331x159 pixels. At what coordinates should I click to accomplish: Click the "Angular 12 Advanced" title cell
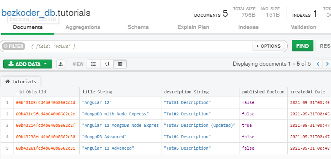[120, 148]
